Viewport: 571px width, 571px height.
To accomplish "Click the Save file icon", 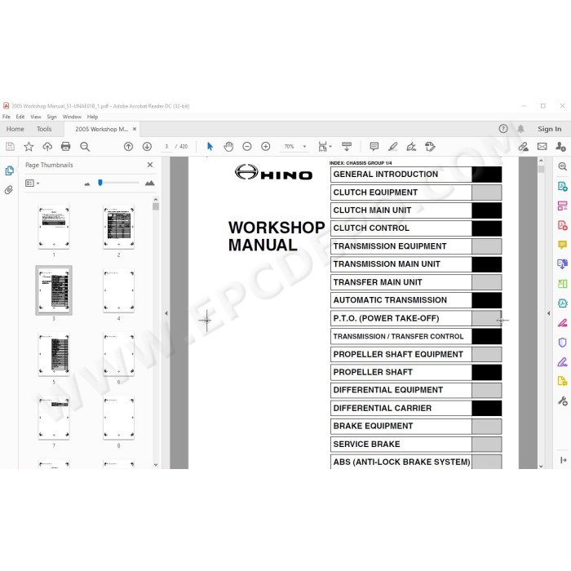I will (10, 147).
